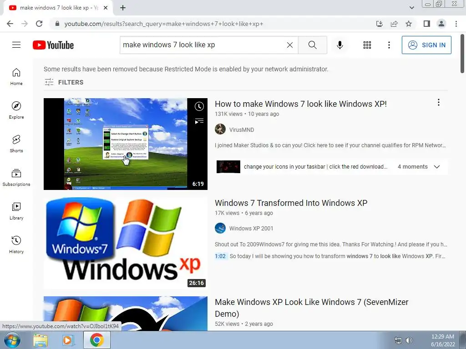The width and height of the screenshot is (466, 349).
Task: Go back with the browser back arrow
Action: [10, 24]
